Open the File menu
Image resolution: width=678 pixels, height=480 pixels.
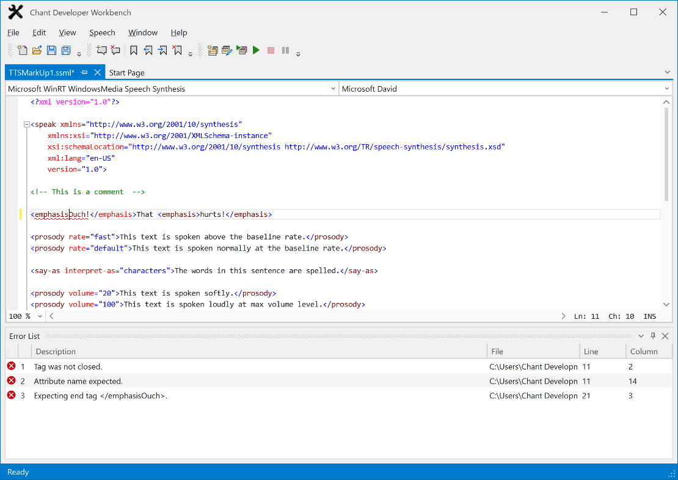point(13,32)
